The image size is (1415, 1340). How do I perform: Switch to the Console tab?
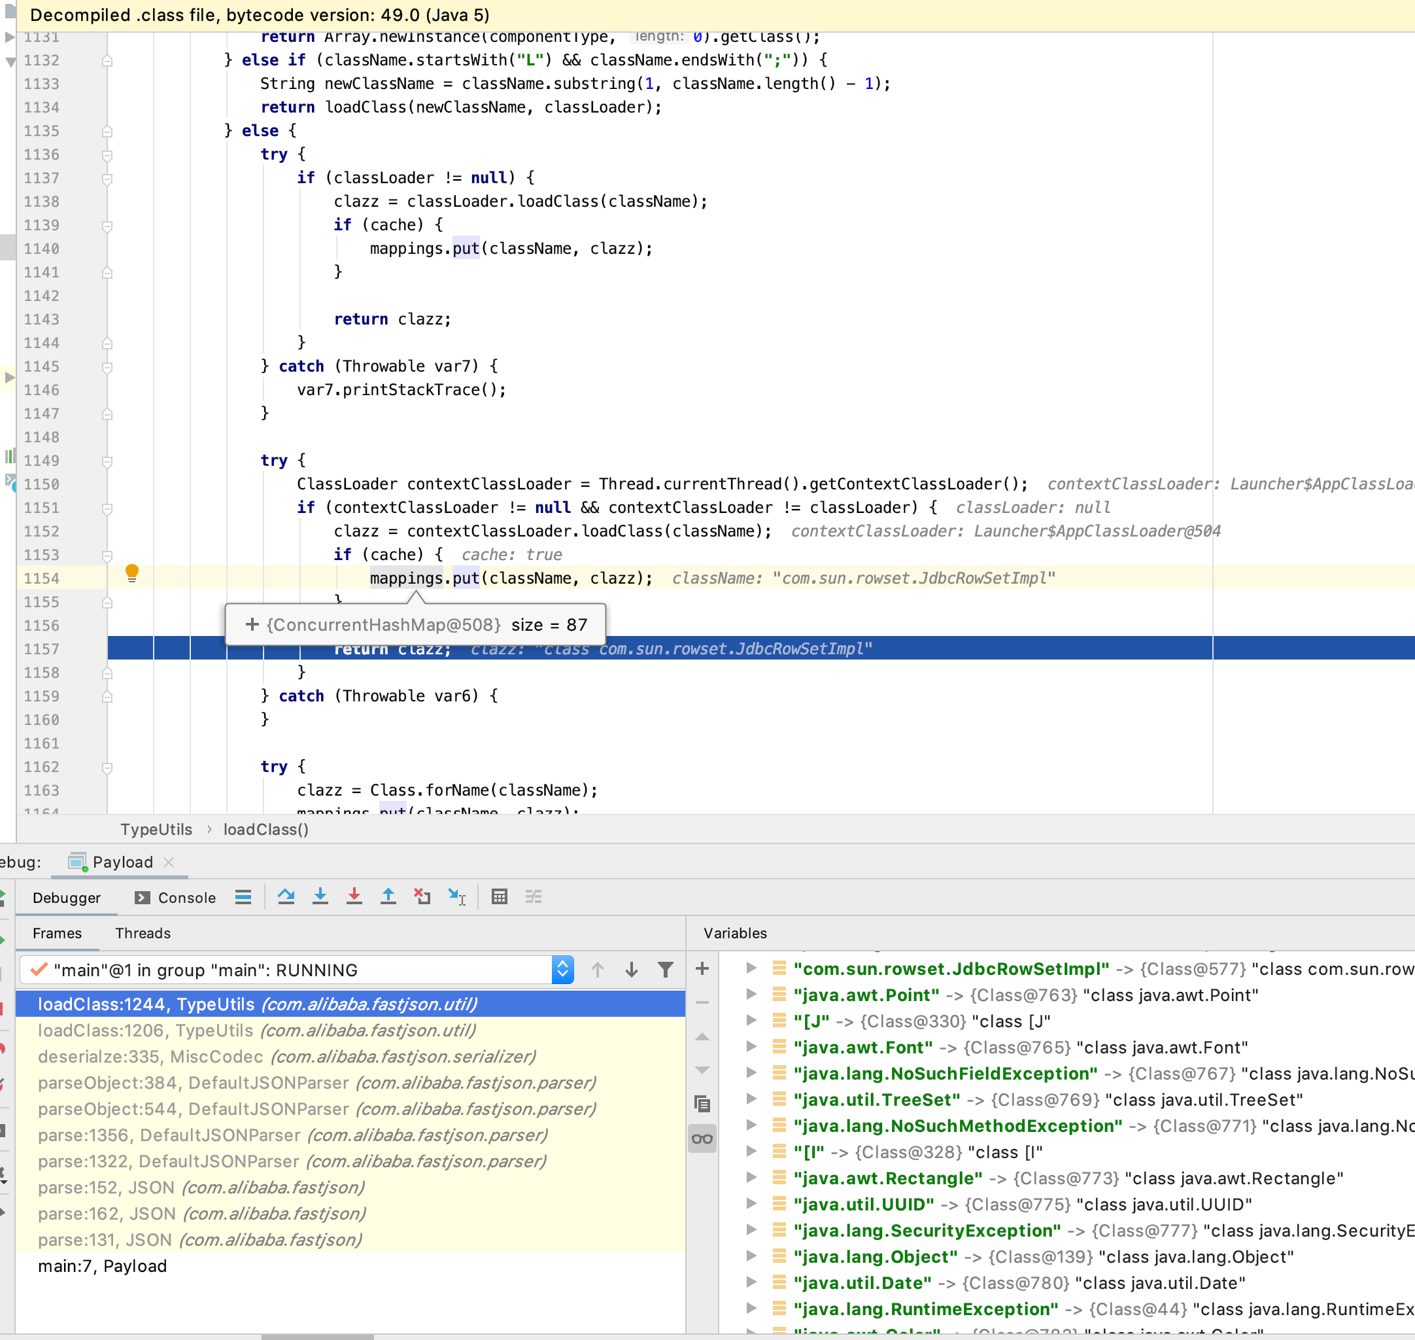pos(175,897)
